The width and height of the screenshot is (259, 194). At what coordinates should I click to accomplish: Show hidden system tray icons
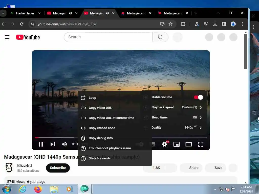[215, 189]
